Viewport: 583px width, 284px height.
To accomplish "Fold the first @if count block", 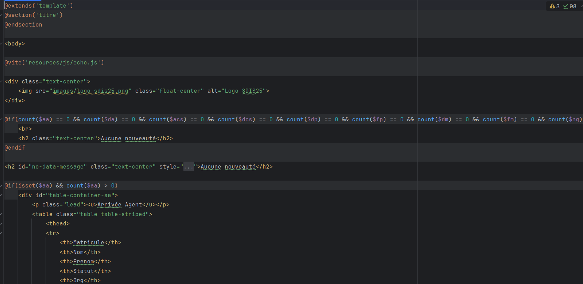I will click(1, 120).
